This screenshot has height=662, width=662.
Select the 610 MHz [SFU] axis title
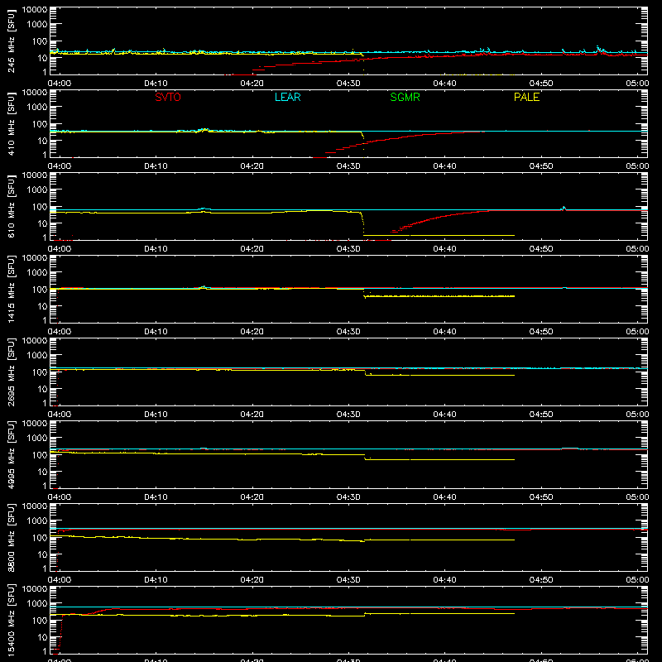[x=11, y=206]
